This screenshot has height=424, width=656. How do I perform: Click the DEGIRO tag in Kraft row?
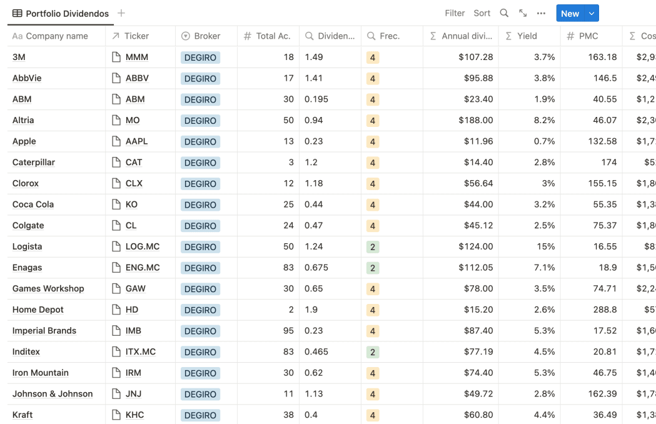pos(200,415)
